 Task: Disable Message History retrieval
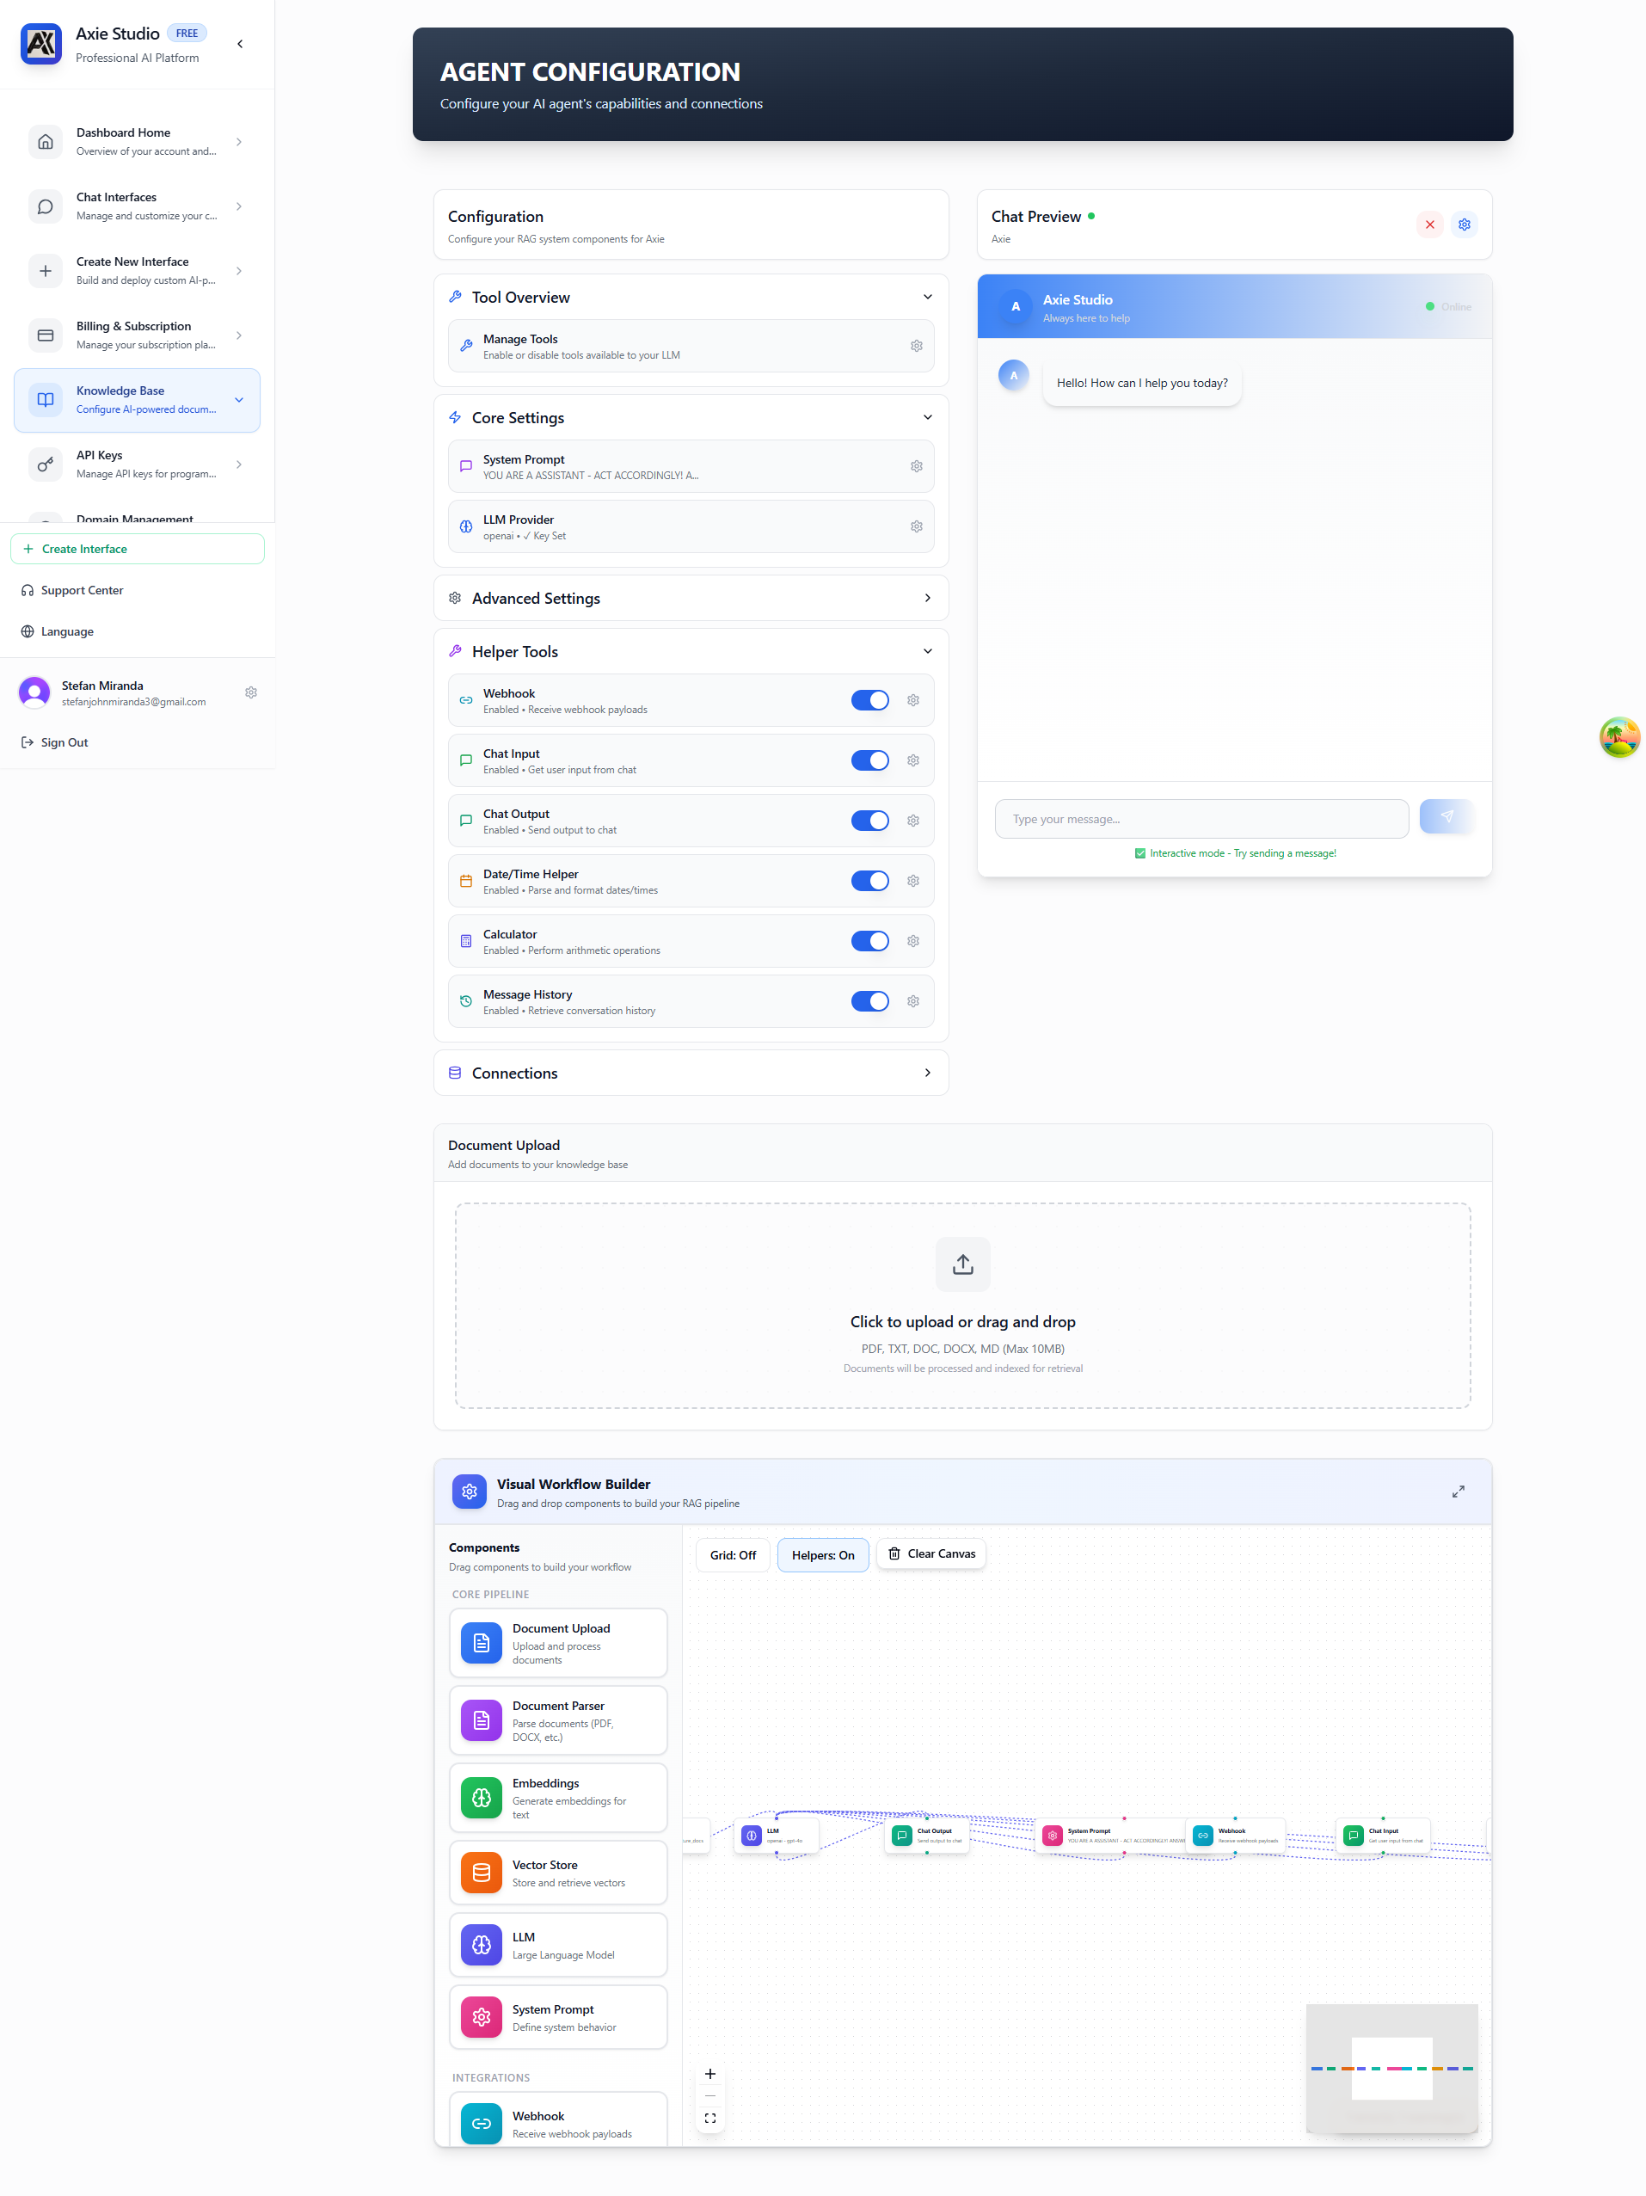869,1000
